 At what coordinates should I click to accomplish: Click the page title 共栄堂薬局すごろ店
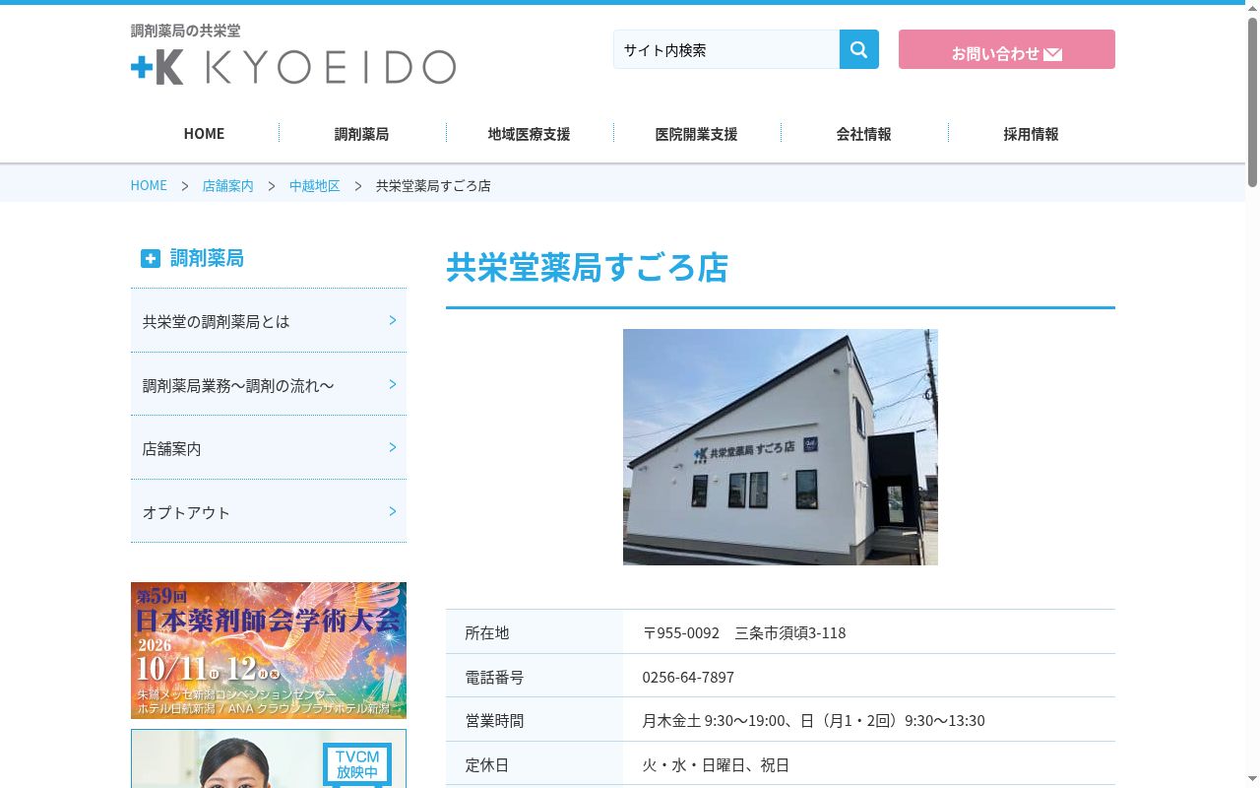(587, 267)
